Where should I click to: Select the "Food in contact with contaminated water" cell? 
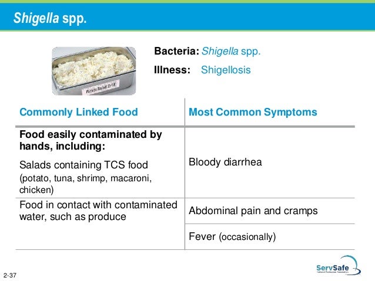98,210
